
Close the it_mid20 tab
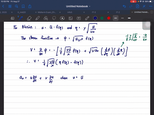point(12,12)
